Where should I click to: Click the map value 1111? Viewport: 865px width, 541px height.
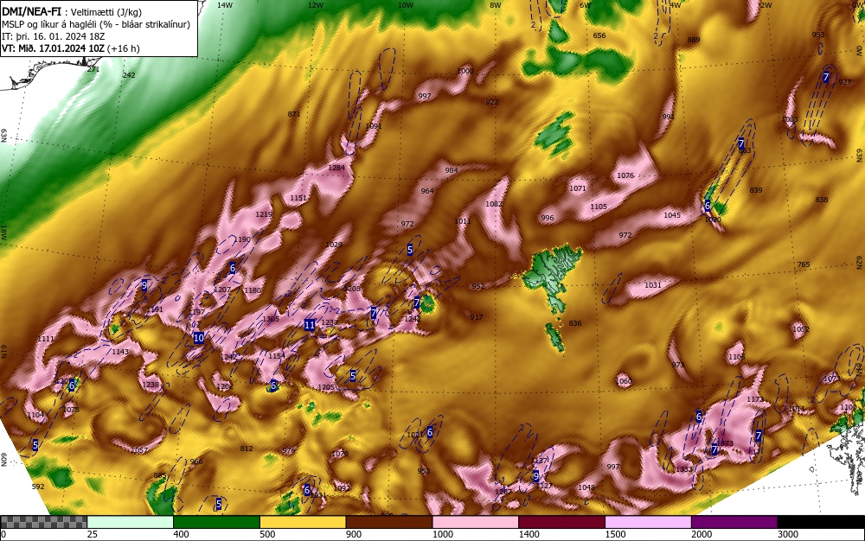point(47,338)
